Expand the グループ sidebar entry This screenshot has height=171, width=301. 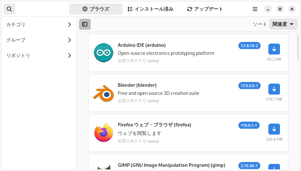pyautogui.click(x=39, y=40)
